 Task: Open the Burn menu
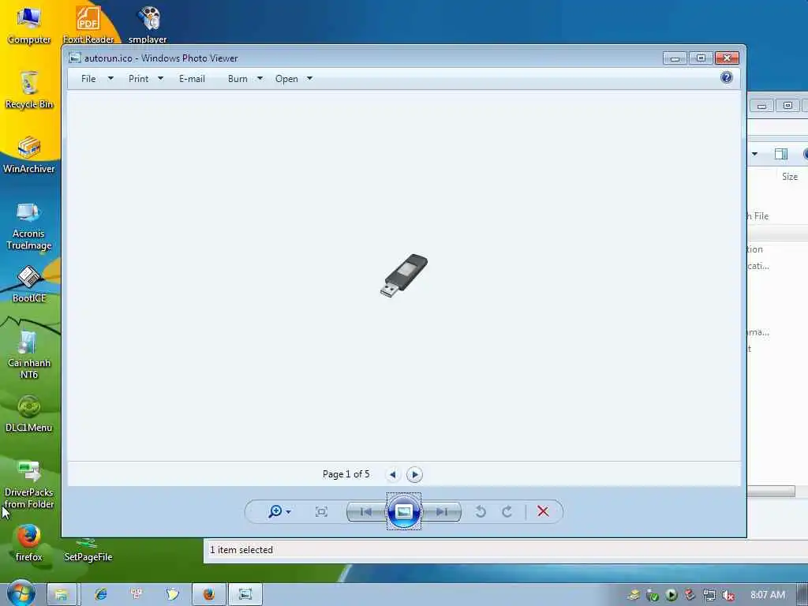(238, 79)
